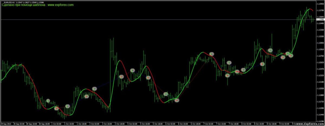325x126 pixels.
Task: Click the 29 Sep 2015 date label
Action: (5, 124)
